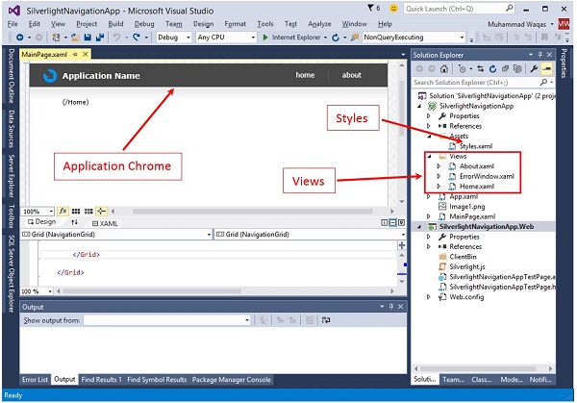577x403 pixels.
Task: Select Home.xaml file
Action: pos(477,187)
